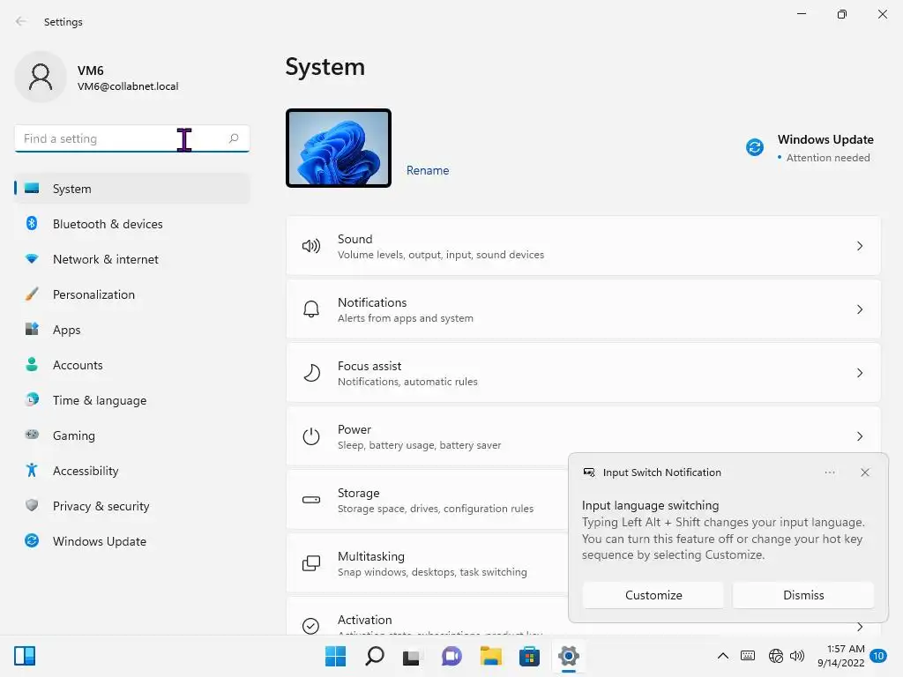Click the back arrow in Settings header

(x=21, y=21)
